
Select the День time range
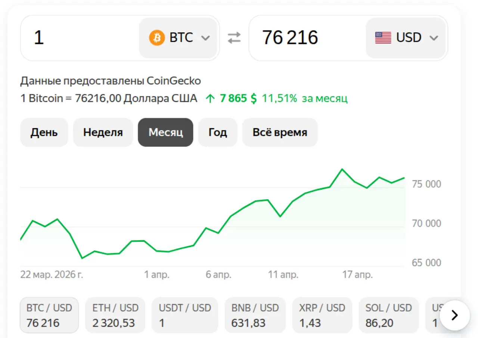click(x=44, y=132)
